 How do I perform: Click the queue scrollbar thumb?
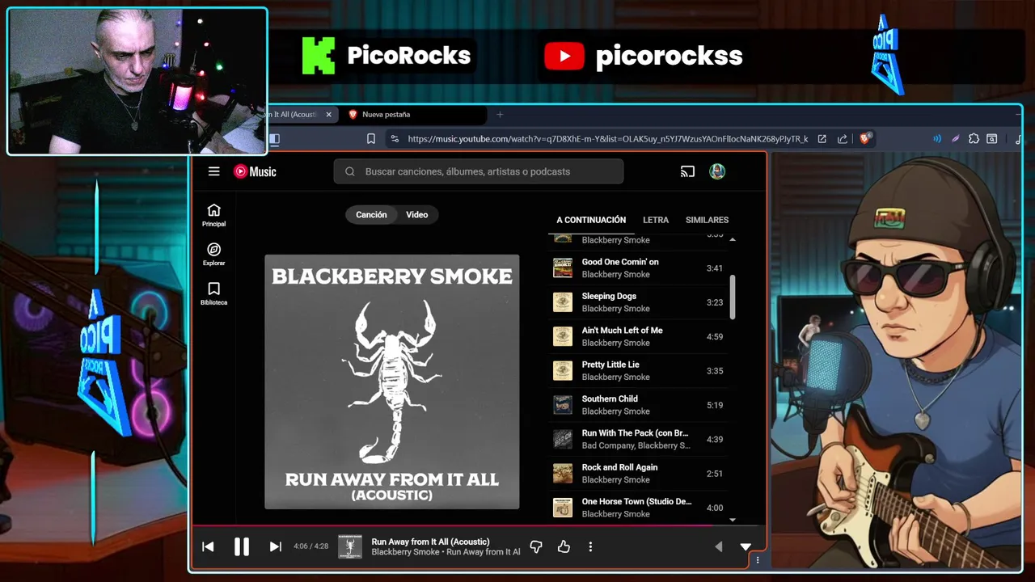pyautogui.click(x=733, y=297)
